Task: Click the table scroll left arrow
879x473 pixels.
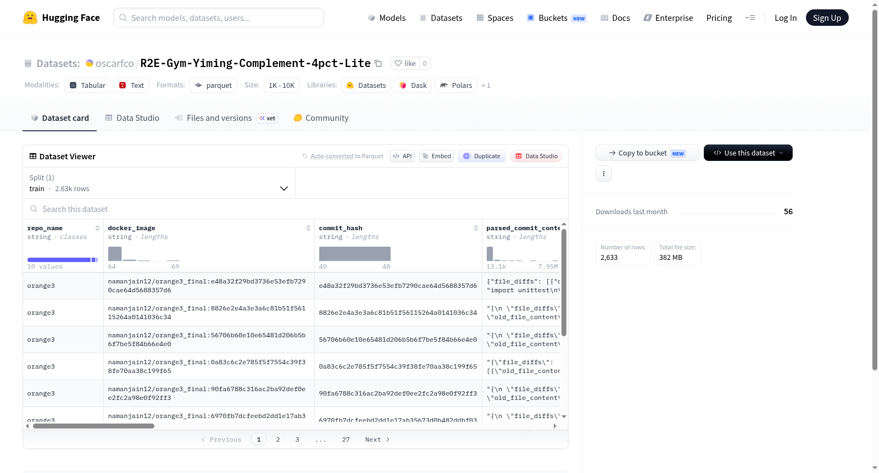Action: coord(27,426)
